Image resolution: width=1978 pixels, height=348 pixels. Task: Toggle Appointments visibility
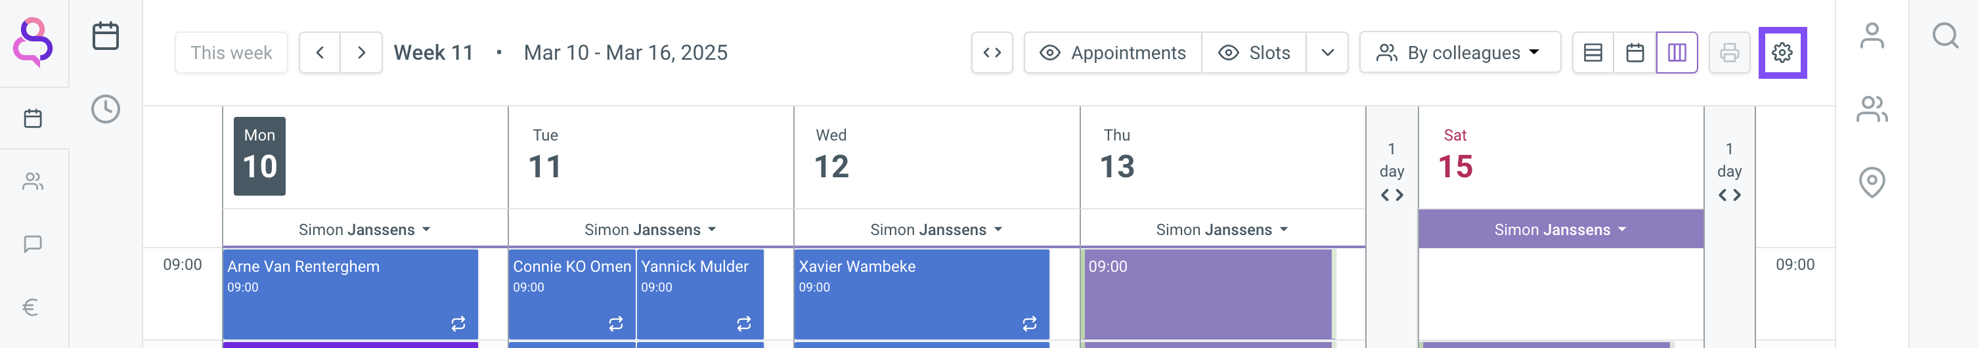[x=1112, y=53]
